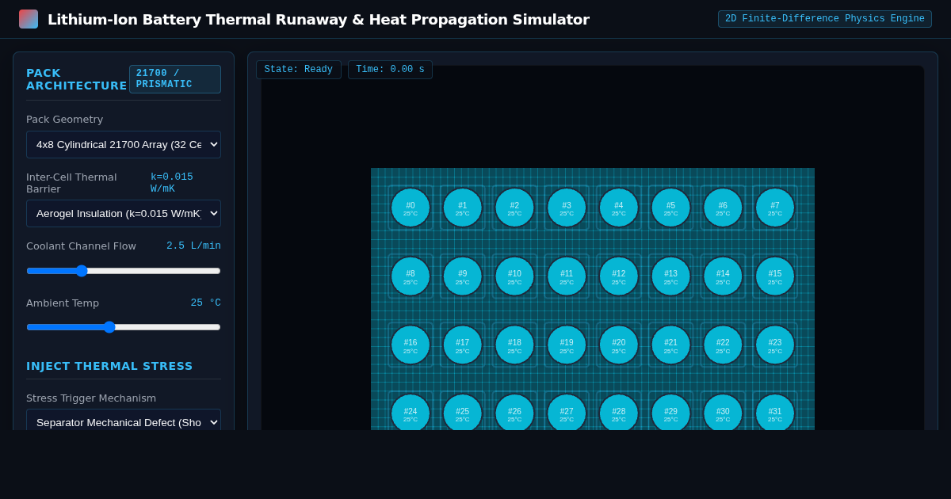This screenshot has height=499, width=951.
Task: Open the Inter-Cell Thermal Barrier dropdown
Action: 124,213
